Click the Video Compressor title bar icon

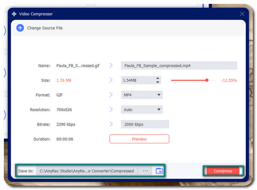[14, 14]
